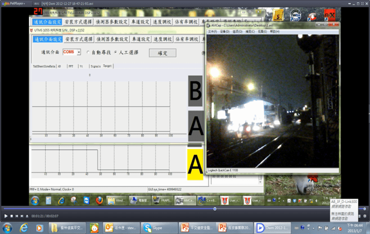
Task: Skip to the next file in PotPlayer
Action: pos(22,216)
